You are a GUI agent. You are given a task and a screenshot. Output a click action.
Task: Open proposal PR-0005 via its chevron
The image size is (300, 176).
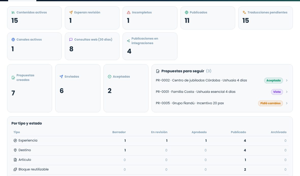(x=287, y=103)
